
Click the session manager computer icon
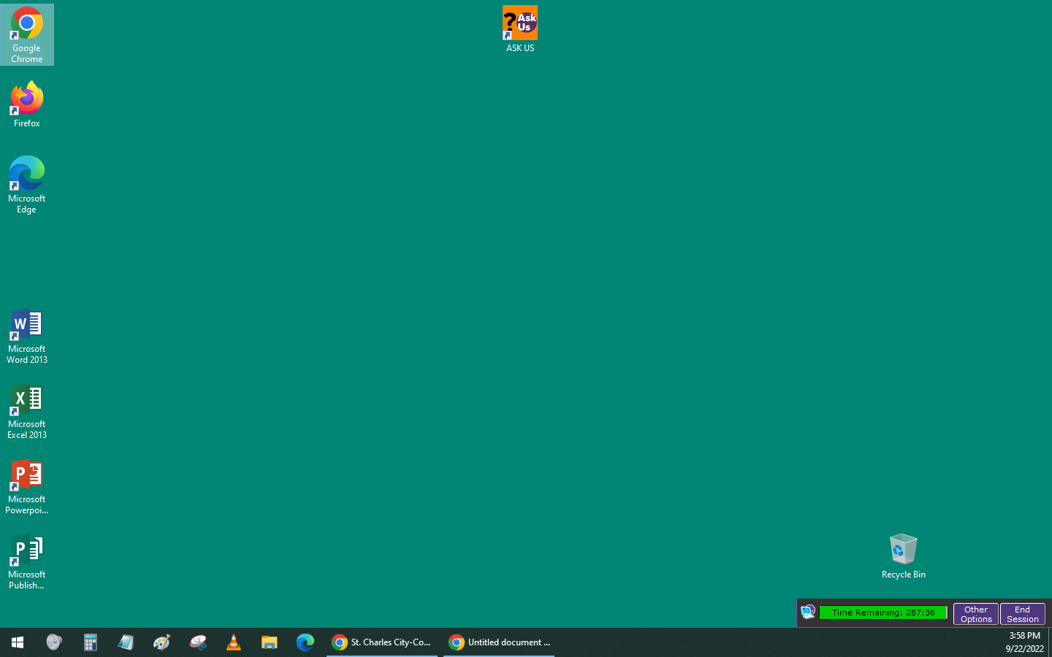pyautogui.click(x=808, y=612)
